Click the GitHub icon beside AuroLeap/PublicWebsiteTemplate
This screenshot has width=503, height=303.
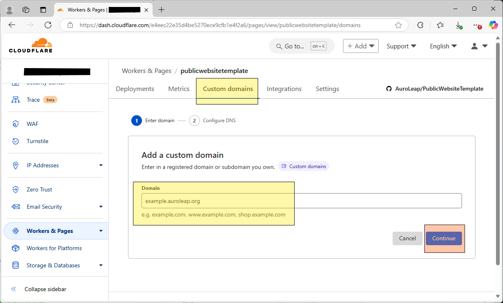pyautogui.click(x=389, y=89)
